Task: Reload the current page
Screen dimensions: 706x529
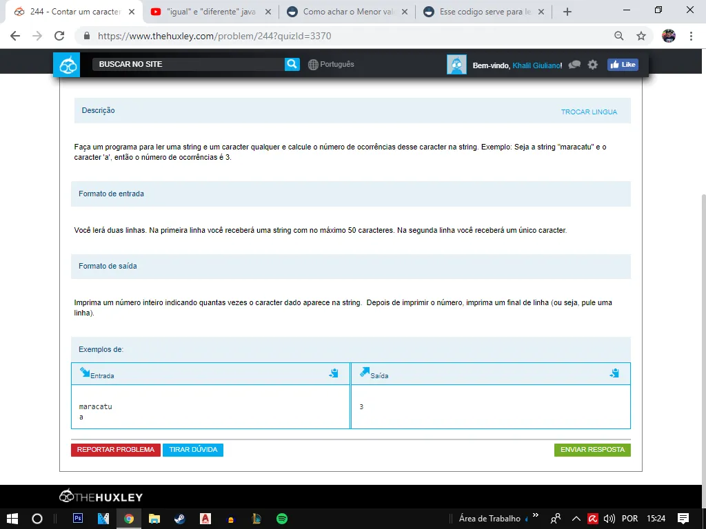Action: (59, 36)
